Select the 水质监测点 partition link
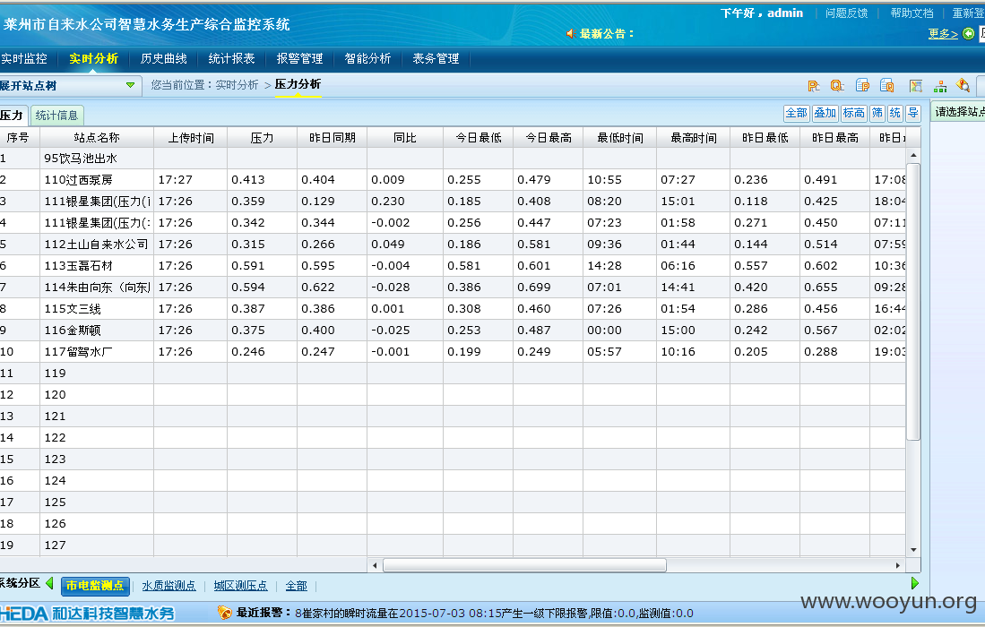This screenshot has width=985, height=627. pyautogui.click(x=168, y=586)
